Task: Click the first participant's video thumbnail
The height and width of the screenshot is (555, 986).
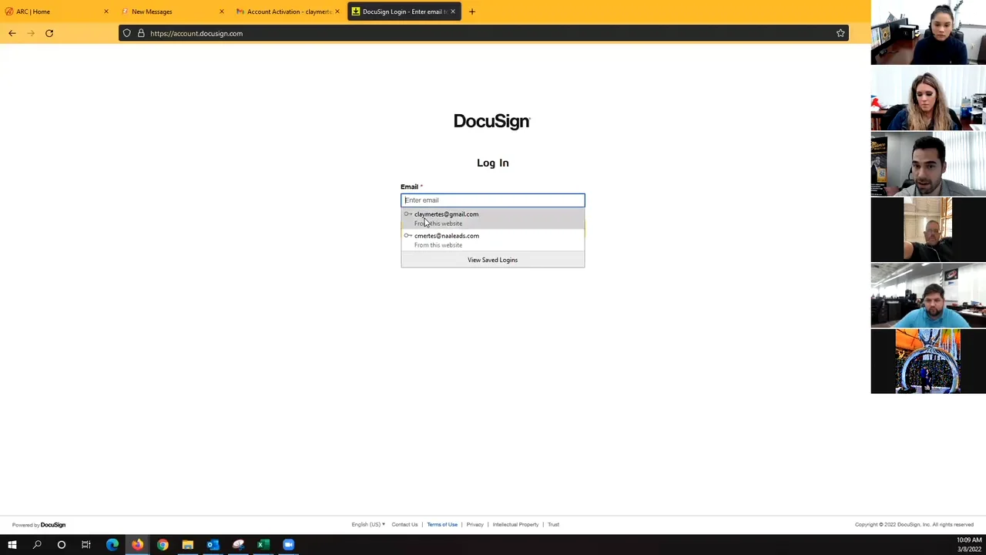Action: coord(928,32)
